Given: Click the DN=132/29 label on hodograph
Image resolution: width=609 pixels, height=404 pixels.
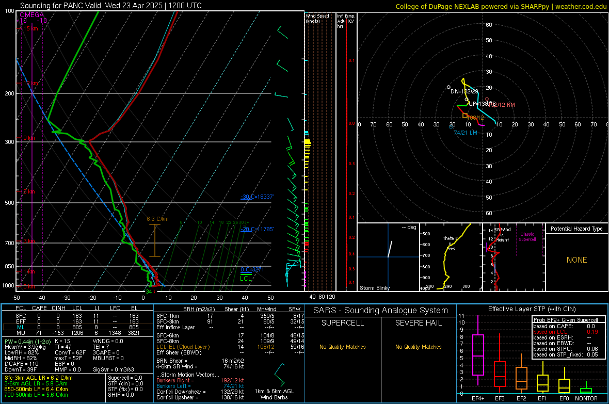Looking at the screenshot, I should pyautogui.click(x=464, y=91).
